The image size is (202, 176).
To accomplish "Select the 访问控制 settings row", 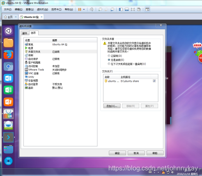I will pos(60,66).
